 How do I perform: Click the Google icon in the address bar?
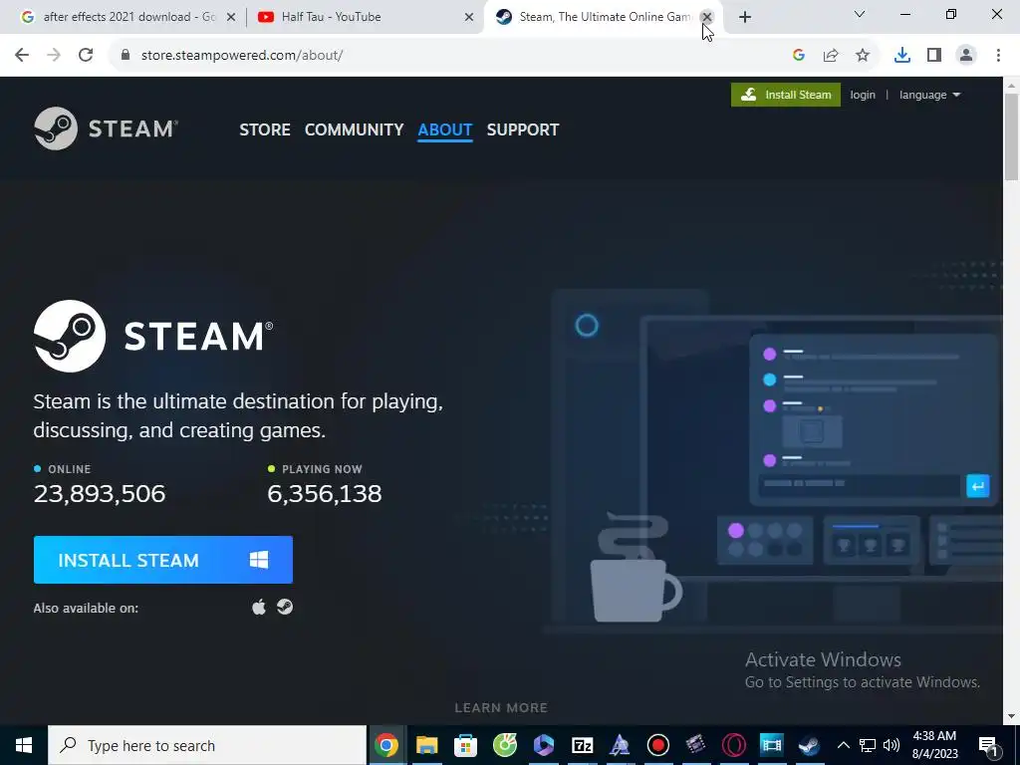799,56
